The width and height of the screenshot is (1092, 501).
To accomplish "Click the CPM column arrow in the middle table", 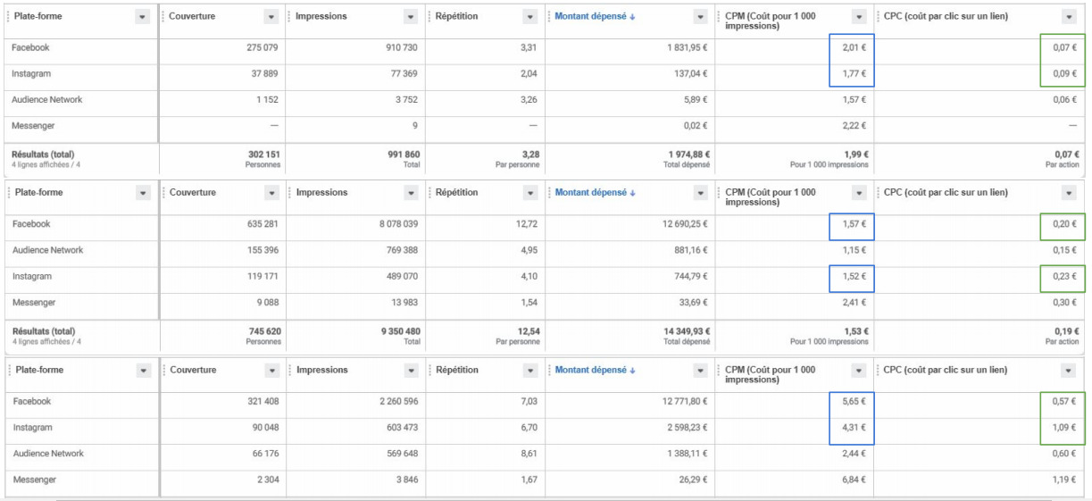I will pos(859,193).
